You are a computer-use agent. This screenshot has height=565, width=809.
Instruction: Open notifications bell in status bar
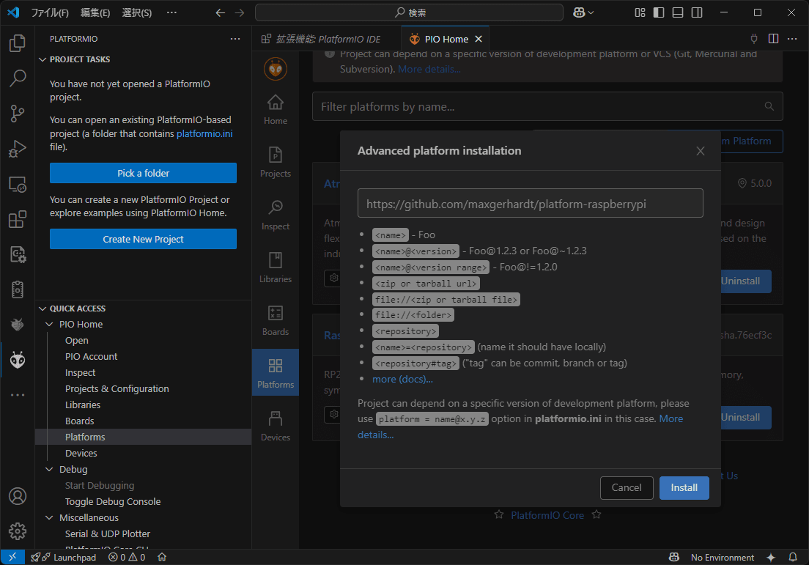pyautogui.click(x=793, y=557)
